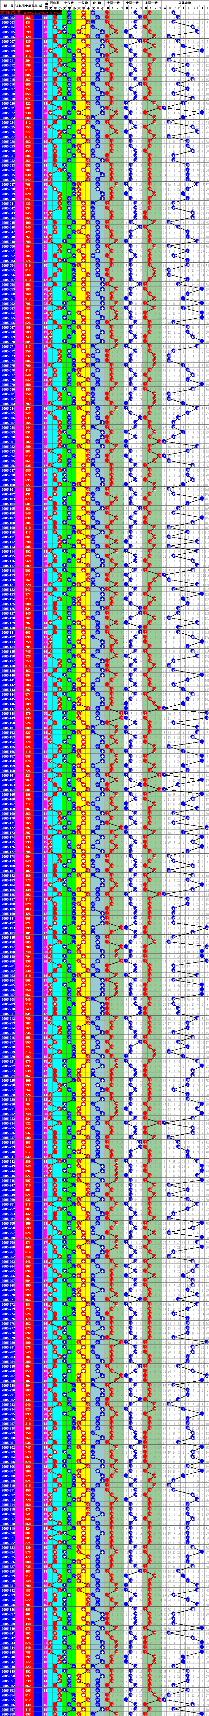
Task: Click the 小码个数 column header
Action: tap(152, 3)
